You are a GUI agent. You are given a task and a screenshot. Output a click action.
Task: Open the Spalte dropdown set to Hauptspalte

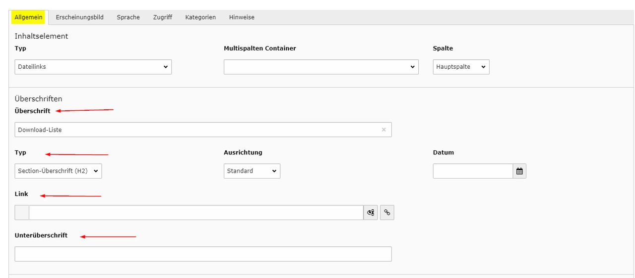coord(461,67)
